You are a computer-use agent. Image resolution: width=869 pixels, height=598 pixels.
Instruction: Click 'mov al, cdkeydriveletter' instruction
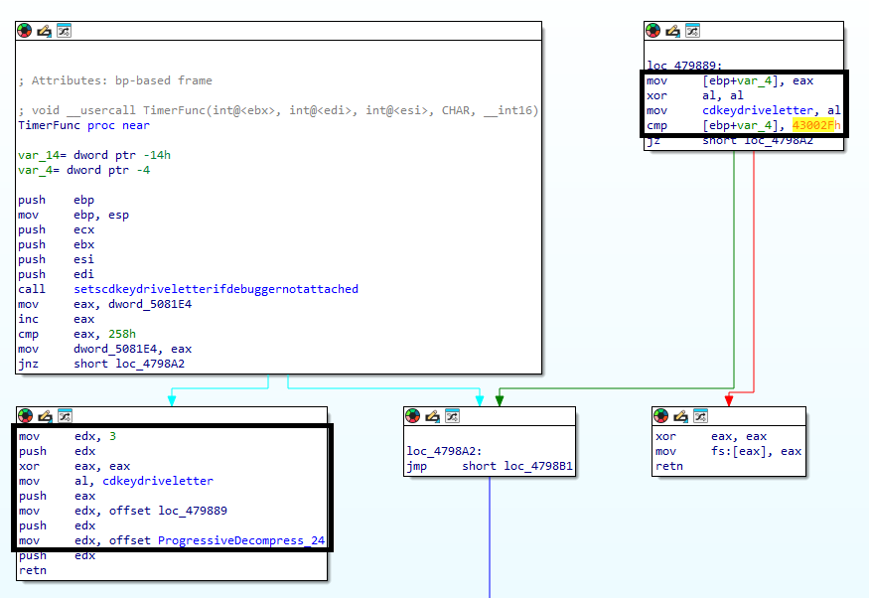(116, 482)
